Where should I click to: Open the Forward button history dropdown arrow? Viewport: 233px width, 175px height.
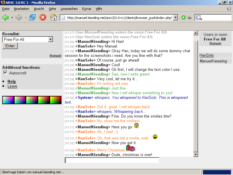click(x=26, y=18)
